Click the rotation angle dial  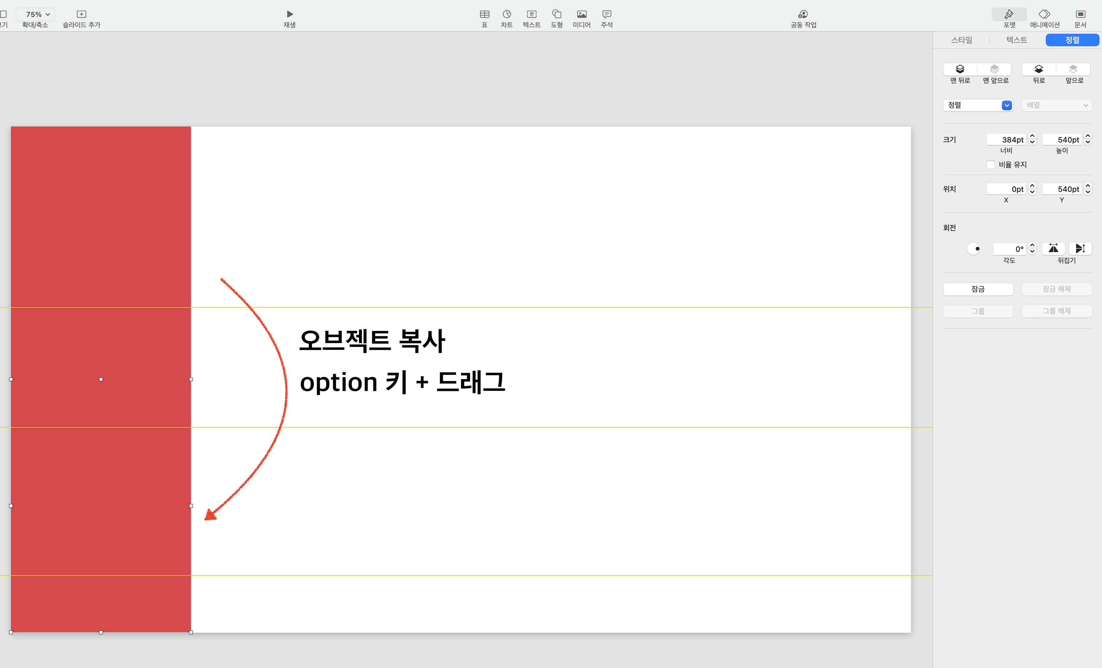click(974, 249)
